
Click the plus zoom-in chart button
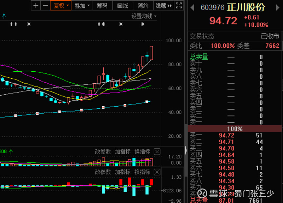click(x=36, y=5)
